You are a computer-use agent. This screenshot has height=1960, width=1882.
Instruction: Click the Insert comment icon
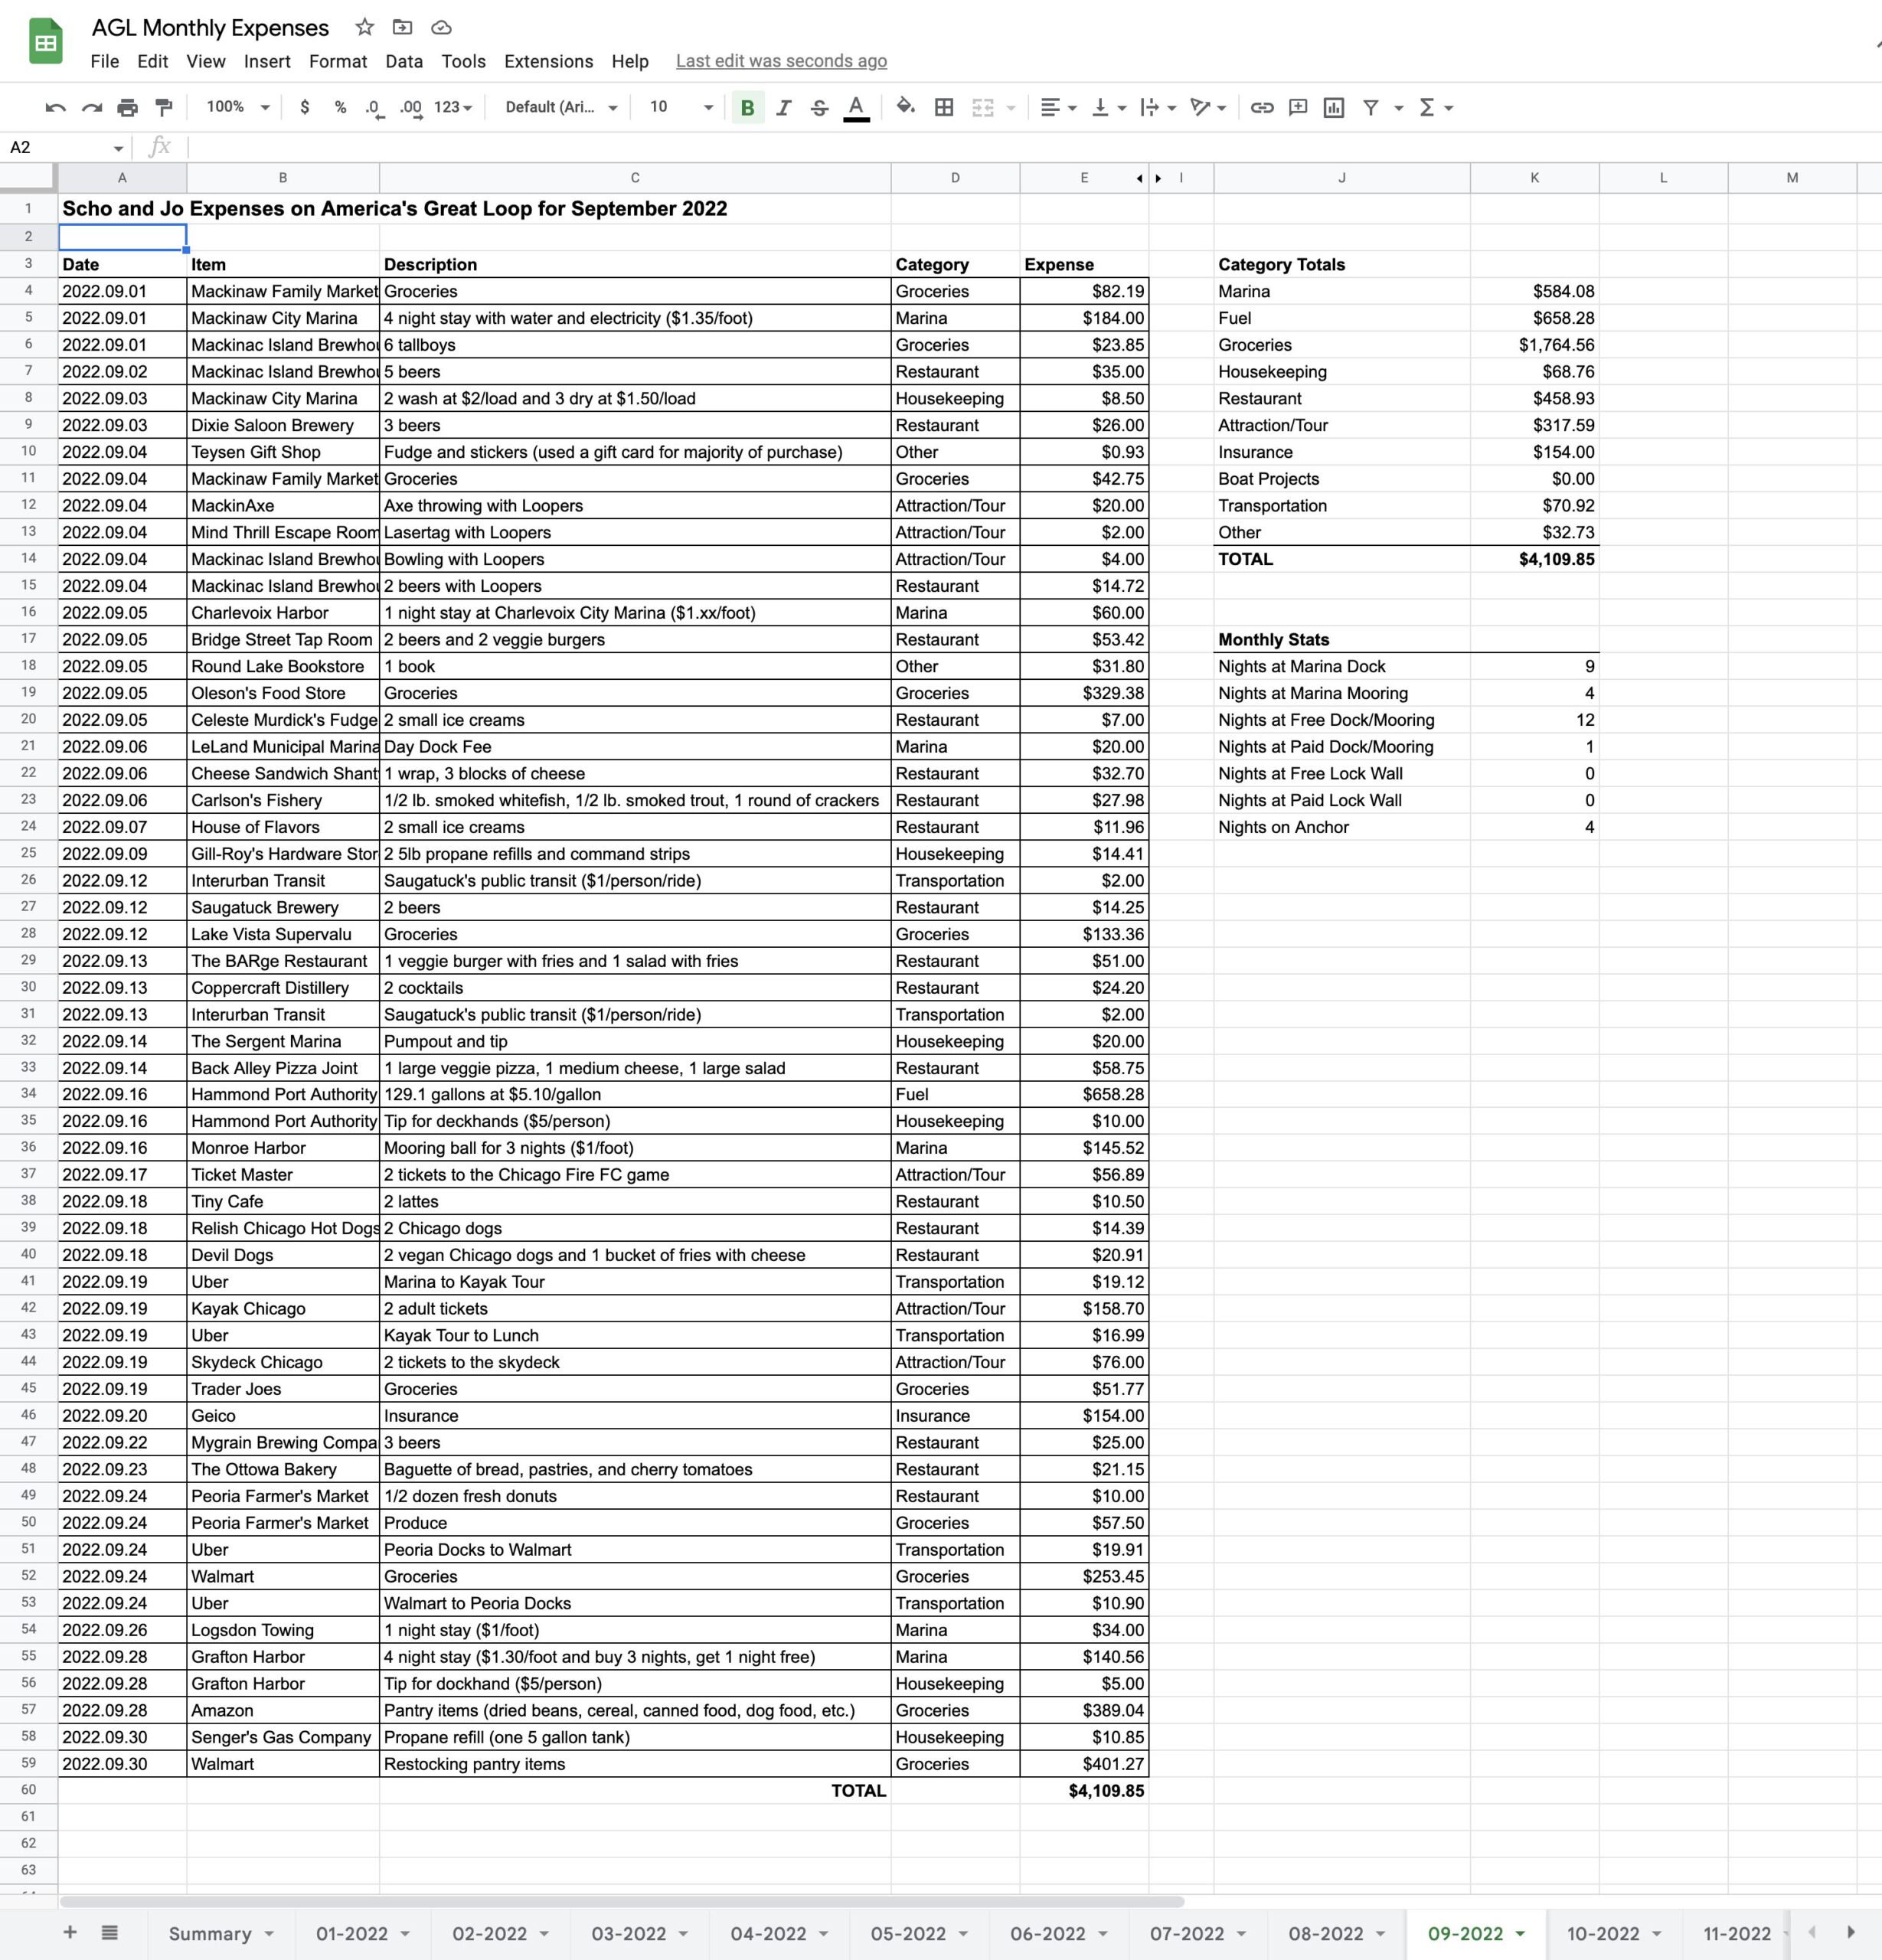[x=1298, y=107]
